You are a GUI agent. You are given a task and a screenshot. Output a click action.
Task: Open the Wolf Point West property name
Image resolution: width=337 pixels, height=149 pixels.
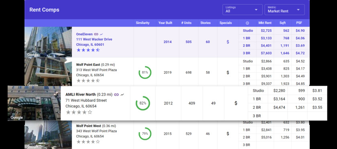pyautogui.click(x=89, y=126)
